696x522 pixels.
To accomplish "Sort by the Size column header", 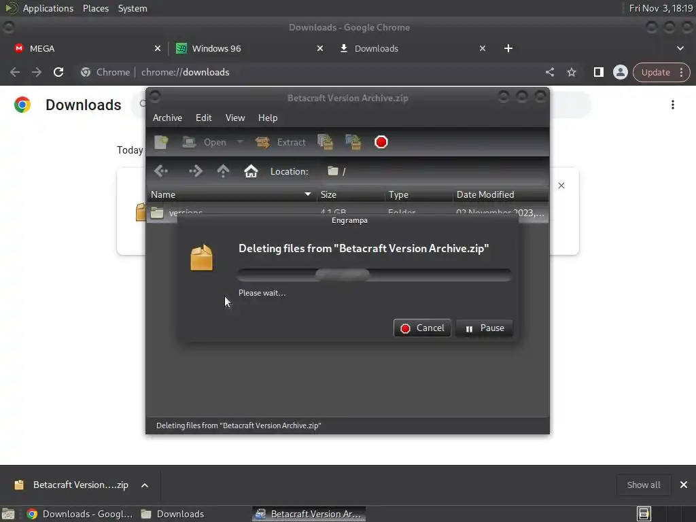I will pyautogui.click(x=351, y=194).
